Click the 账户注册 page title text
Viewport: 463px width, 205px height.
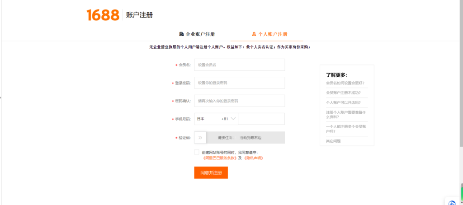[x=139, y=15]
